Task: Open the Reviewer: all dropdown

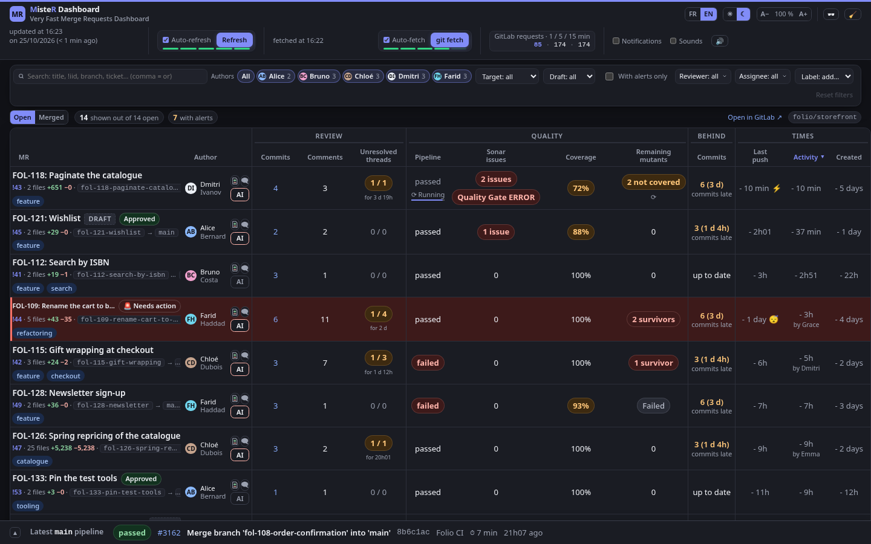Action: 703,76
